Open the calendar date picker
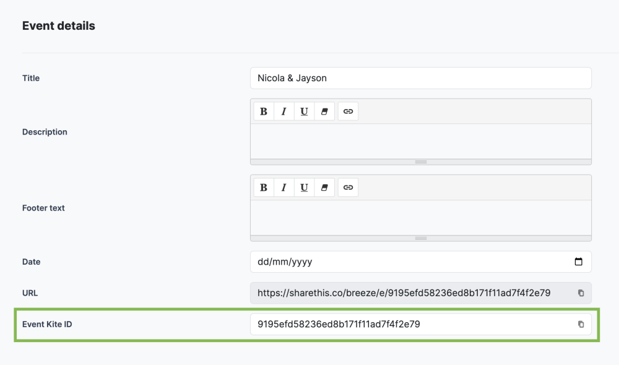Screen dimensions: 619x365 pos(579,262)
